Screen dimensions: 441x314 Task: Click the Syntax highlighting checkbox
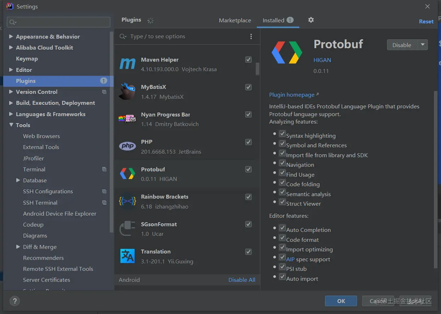click(x=282, y=134)
